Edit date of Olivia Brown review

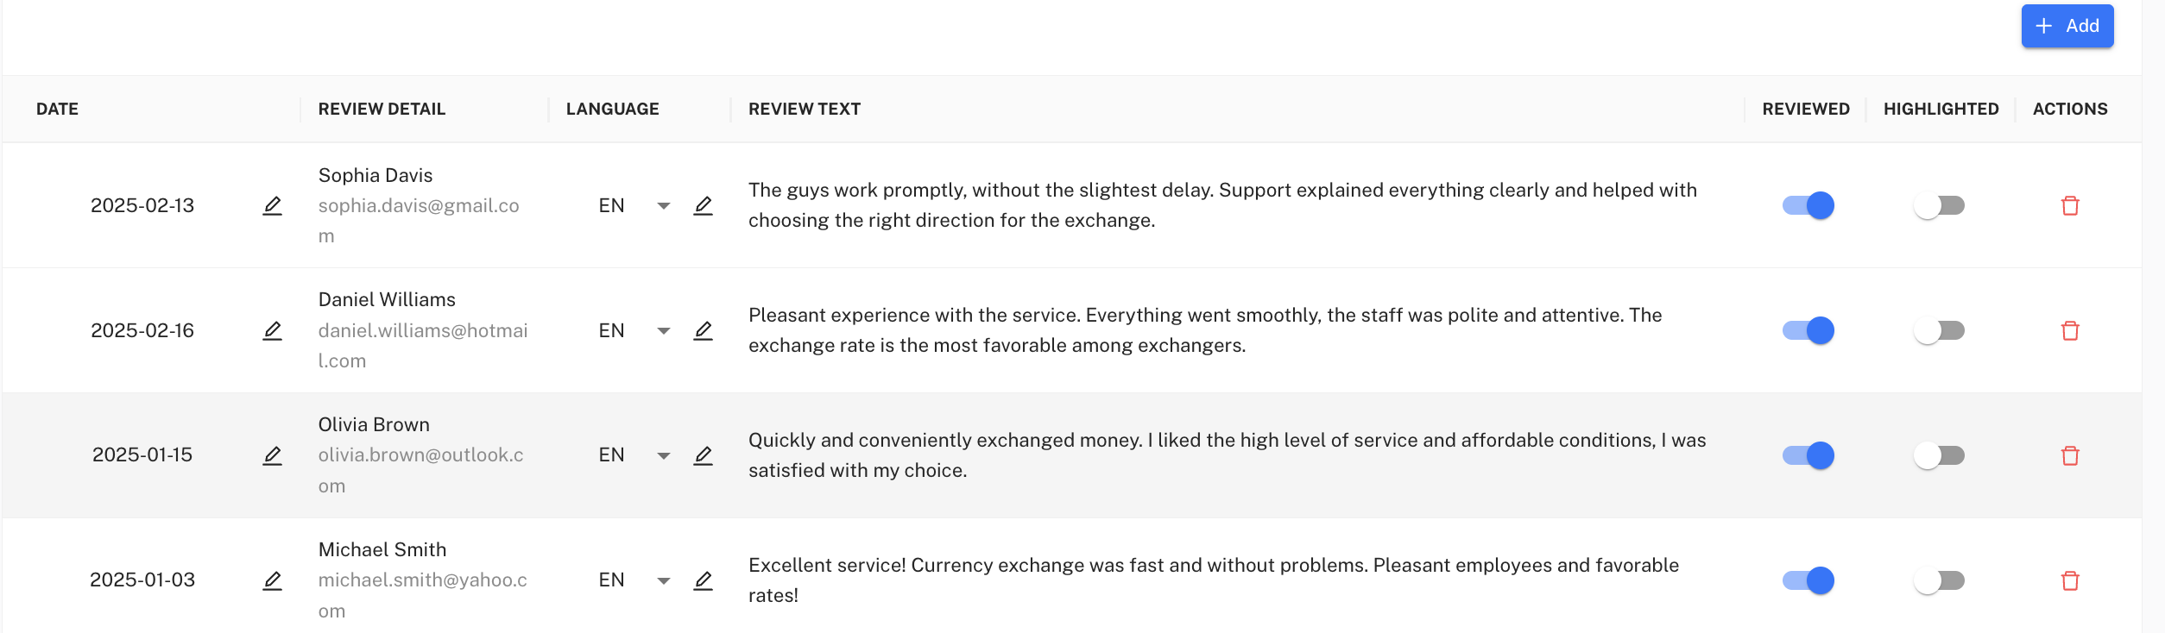tap(272, 455)
